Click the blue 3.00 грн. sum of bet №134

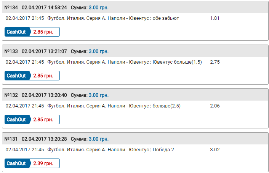[x=99, y=8]
